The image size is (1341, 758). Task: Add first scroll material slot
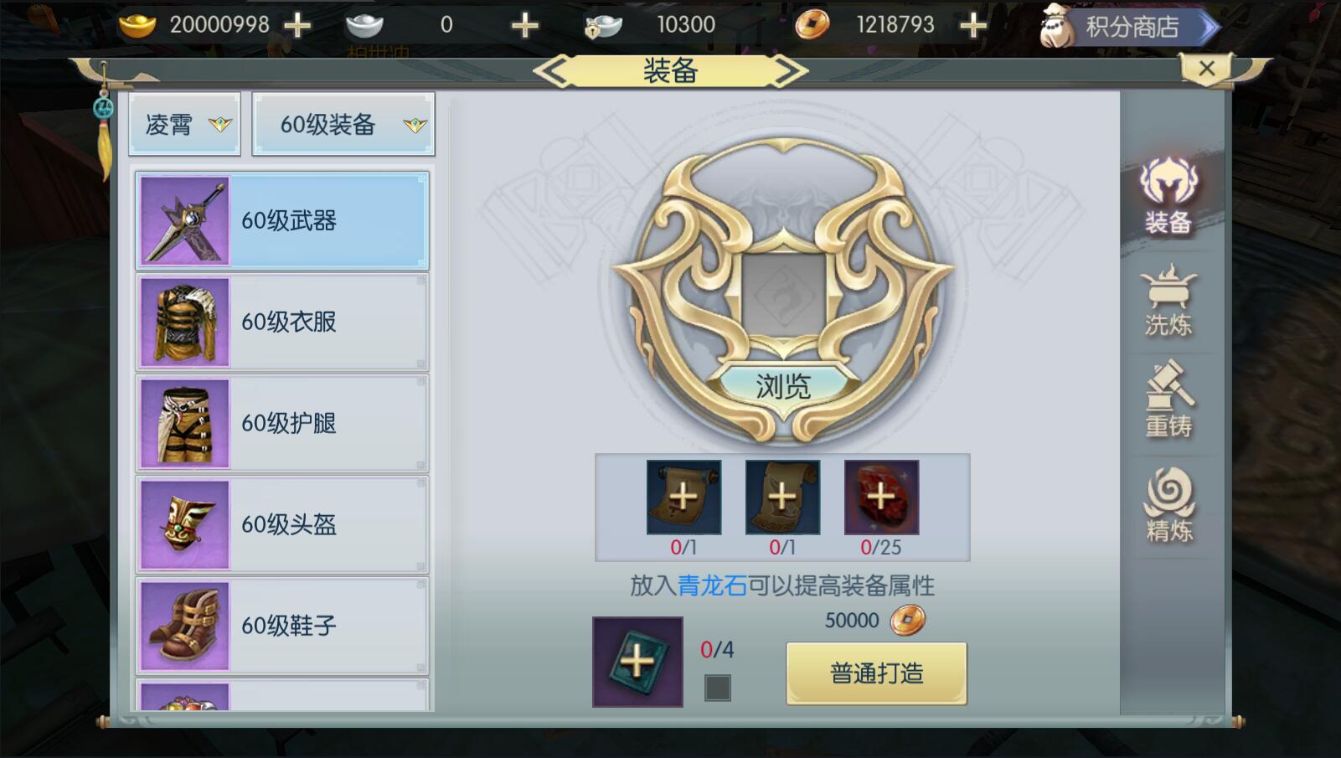click(x=683, y=497)
